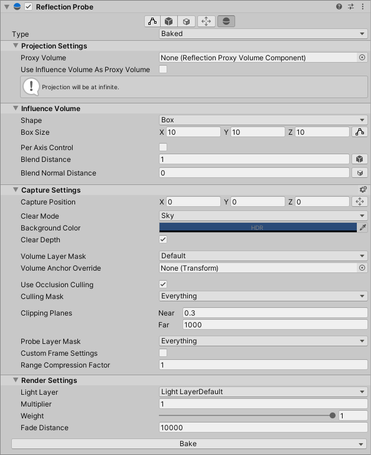
Task: Select the blend normal distance toolbar tool
Action: (187, 21)
